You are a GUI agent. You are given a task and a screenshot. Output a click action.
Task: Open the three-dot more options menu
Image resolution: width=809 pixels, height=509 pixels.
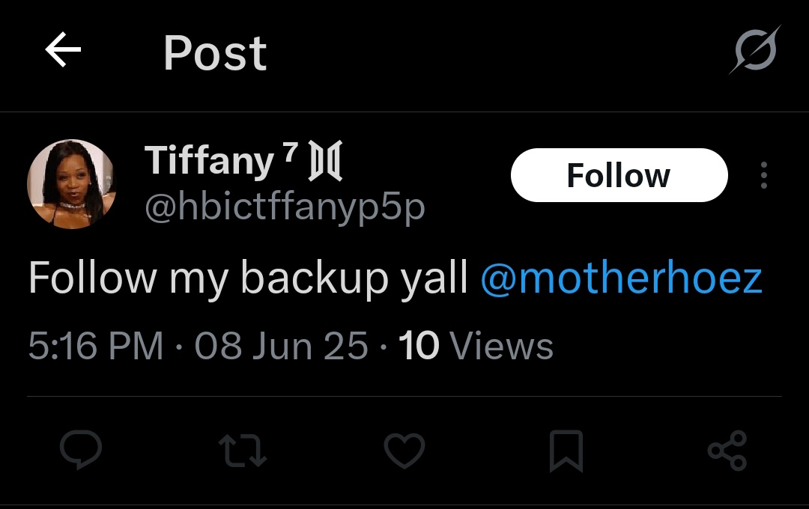click(x=764, y=175)
